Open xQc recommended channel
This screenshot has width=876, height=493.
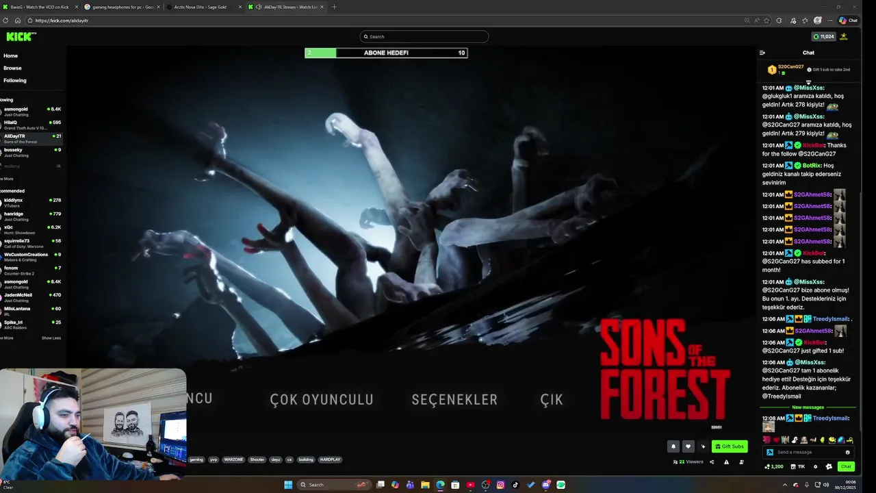[31, 229]
